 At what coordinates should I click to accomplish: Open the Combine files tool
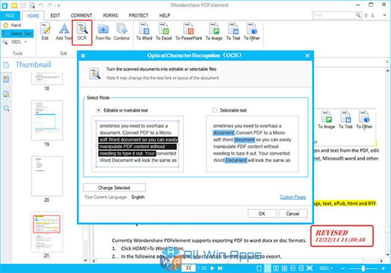122,32
